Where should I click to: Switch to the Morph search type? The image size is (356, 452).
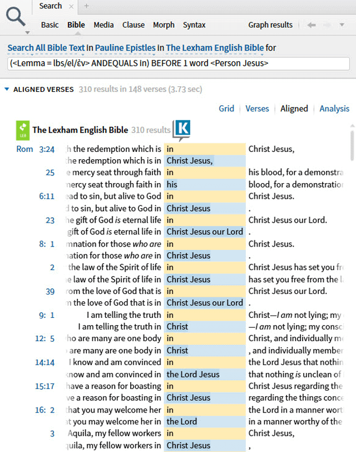point(164,25)
